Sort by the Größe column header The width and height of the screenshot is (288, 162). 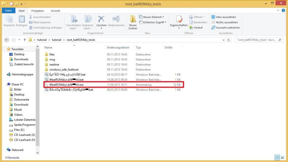click(x=168, y=47)
